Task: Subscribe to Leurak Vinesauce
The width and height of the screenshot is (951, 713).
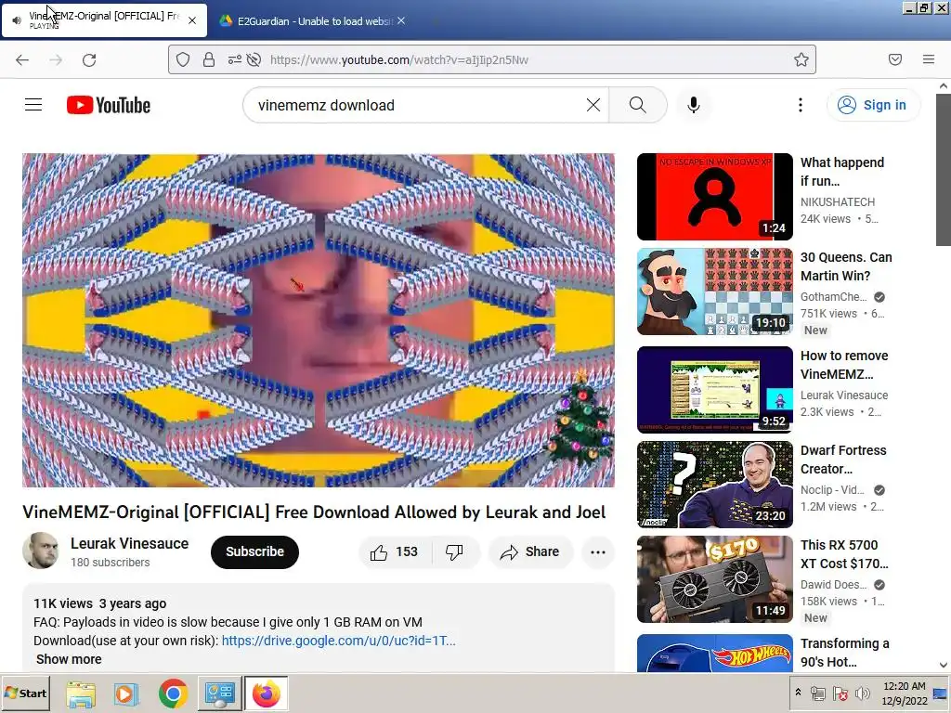Action: pyautogui.click(x=254, y=551)
